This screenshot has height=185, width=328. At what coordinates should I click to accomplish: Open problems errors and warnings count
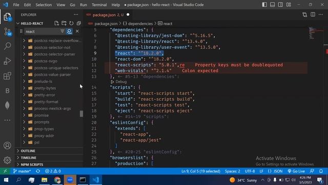(53, 171)
